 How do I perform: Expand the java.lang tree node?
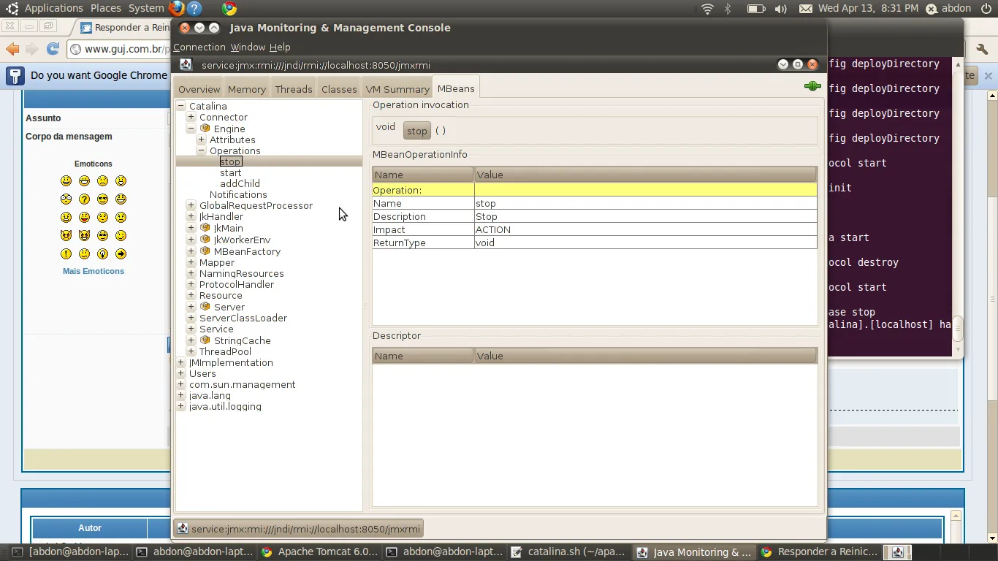[x=180, y=395]
